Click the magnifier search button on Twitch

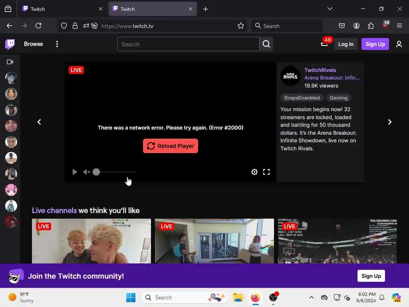coord(266,44)
